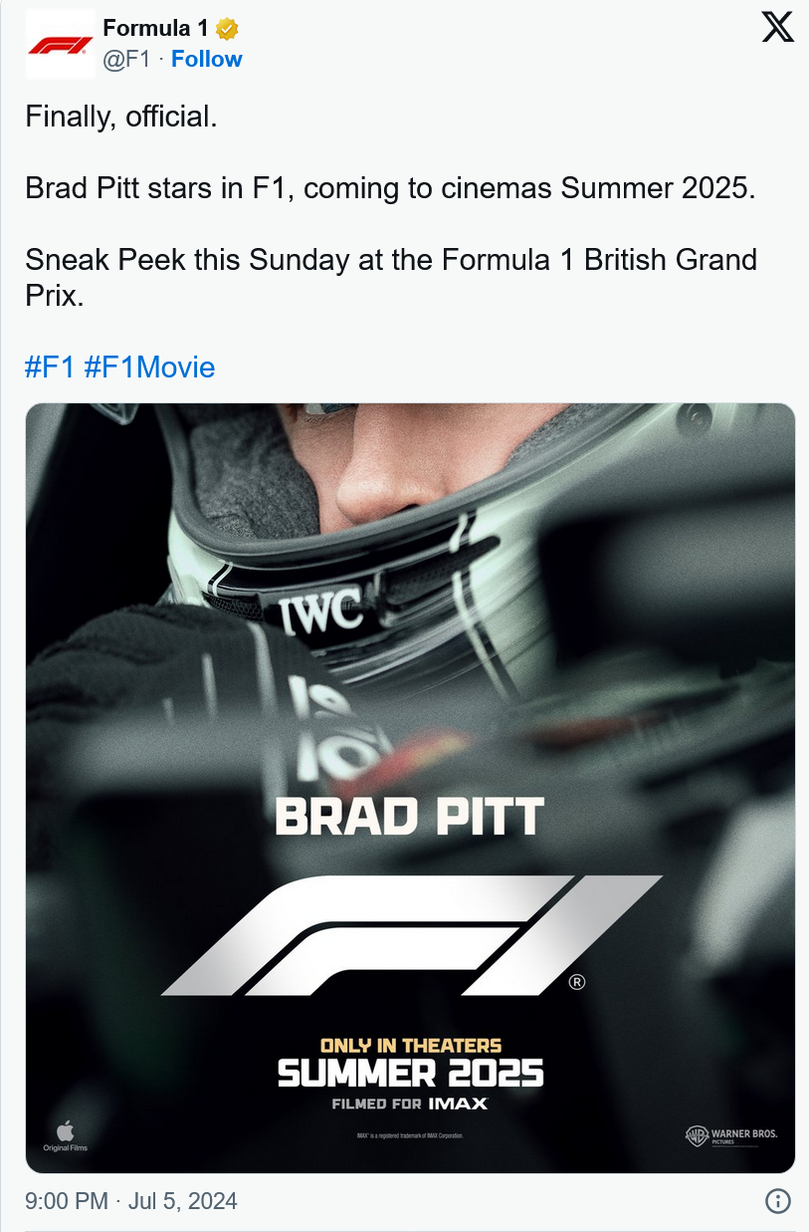Click the Apple Original Films logo
Viewport: 809px width, 1232px height.
pos(65,1136)
